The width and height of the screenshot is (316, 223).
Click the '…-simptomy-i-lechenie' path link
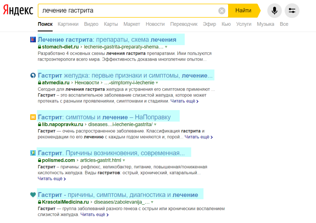(129, 83)
